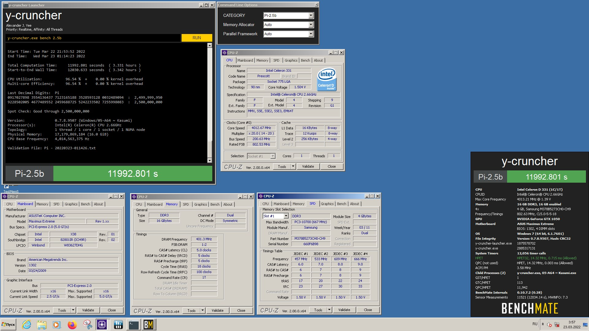This screenshot has width=589, height=331.
Task: Launch Snipping Tool taskbar icon
Action: pos(87,325)
